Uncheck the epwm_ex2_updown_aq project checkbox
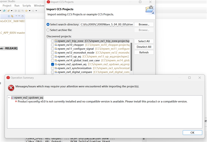The image size is (207, 142). (x=52, y=64)
